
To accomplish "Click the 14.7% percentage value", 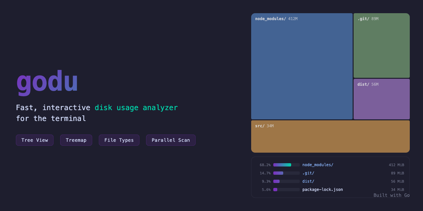I will (265, 173).
